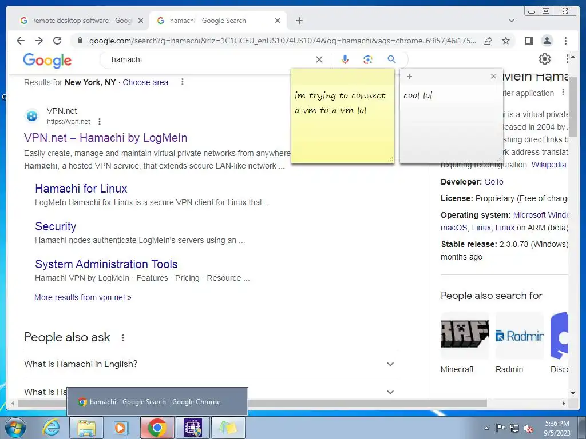
Task: Open the Wikipedia link in knowledge panel
Action: (549, 165)
